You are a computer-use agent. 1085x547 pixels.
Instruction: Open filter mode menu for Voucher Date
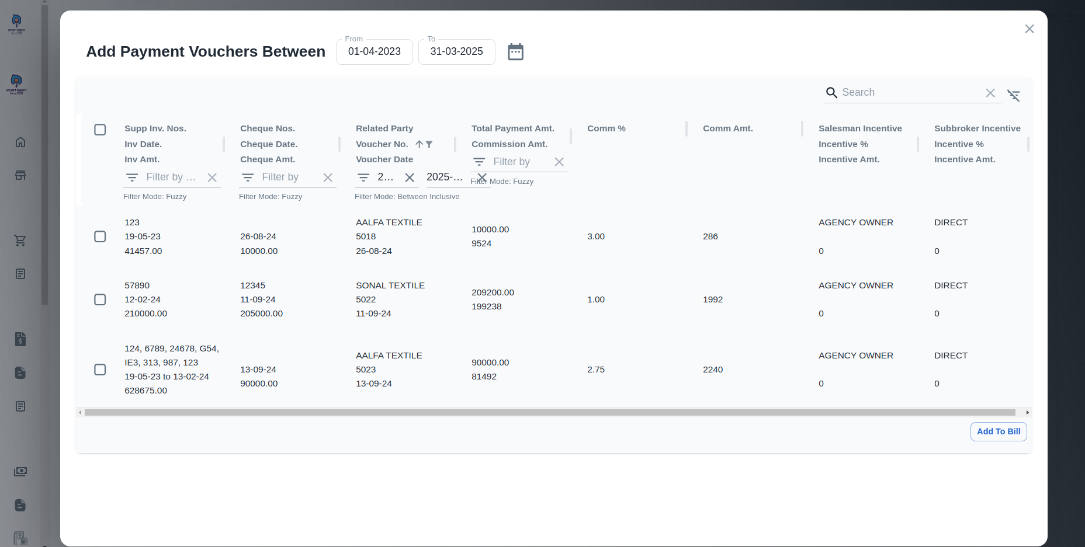click(x=363, y=177)
